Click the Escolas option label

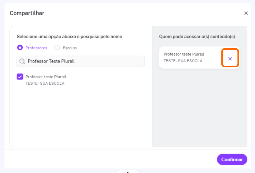[69, 48]
